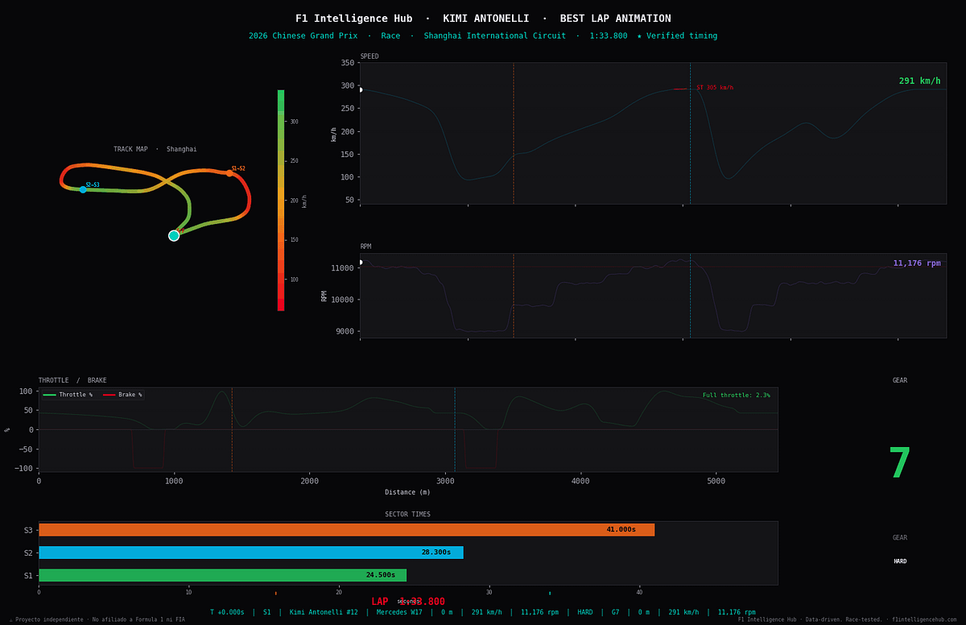Click the 'THROTTLE / BRAKE' chart heading
This screenshot has width=966, height=625.
(72, 380)
